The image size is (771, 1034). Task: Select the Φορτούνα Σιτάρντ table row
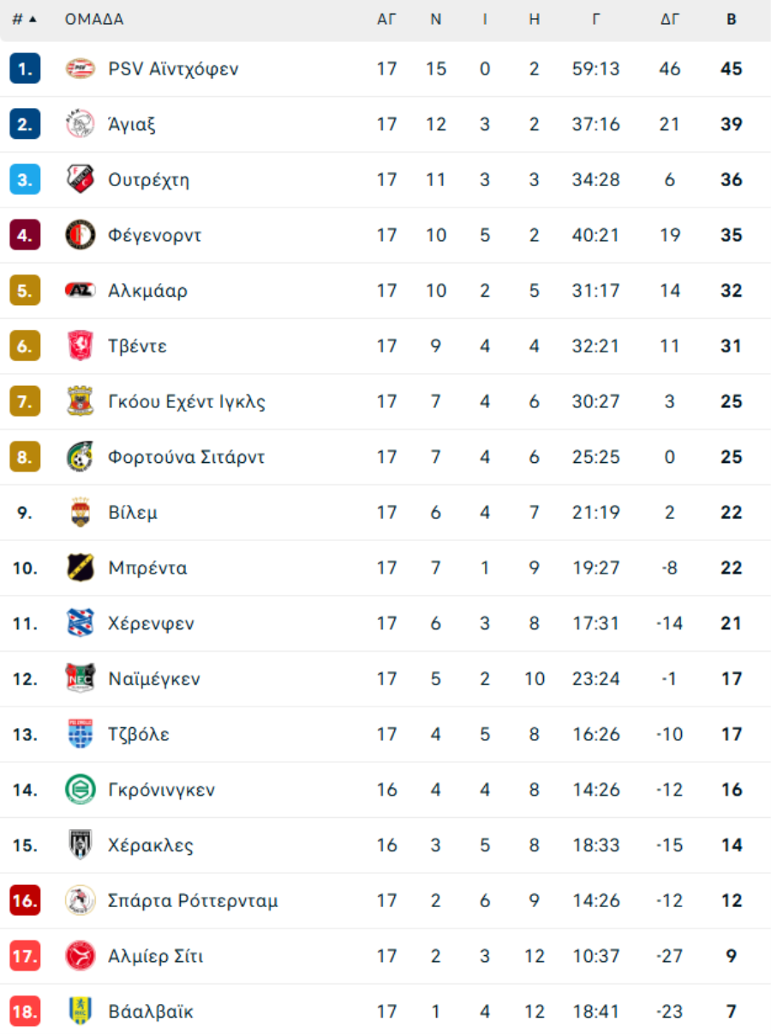[385, 457]
